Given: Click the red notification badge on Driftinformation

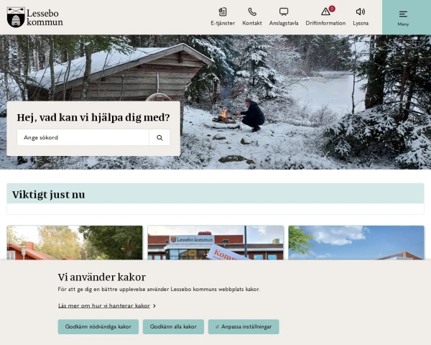Looking at the screenshot, I should tap(332, 9).
